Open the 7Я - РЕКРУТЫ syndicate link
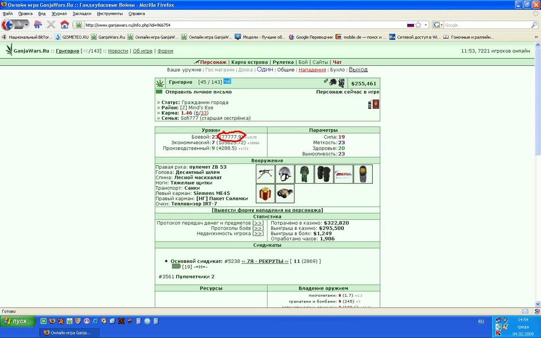Image resolution: width=541 pixels, height=338 pixels. pos(265,261)
